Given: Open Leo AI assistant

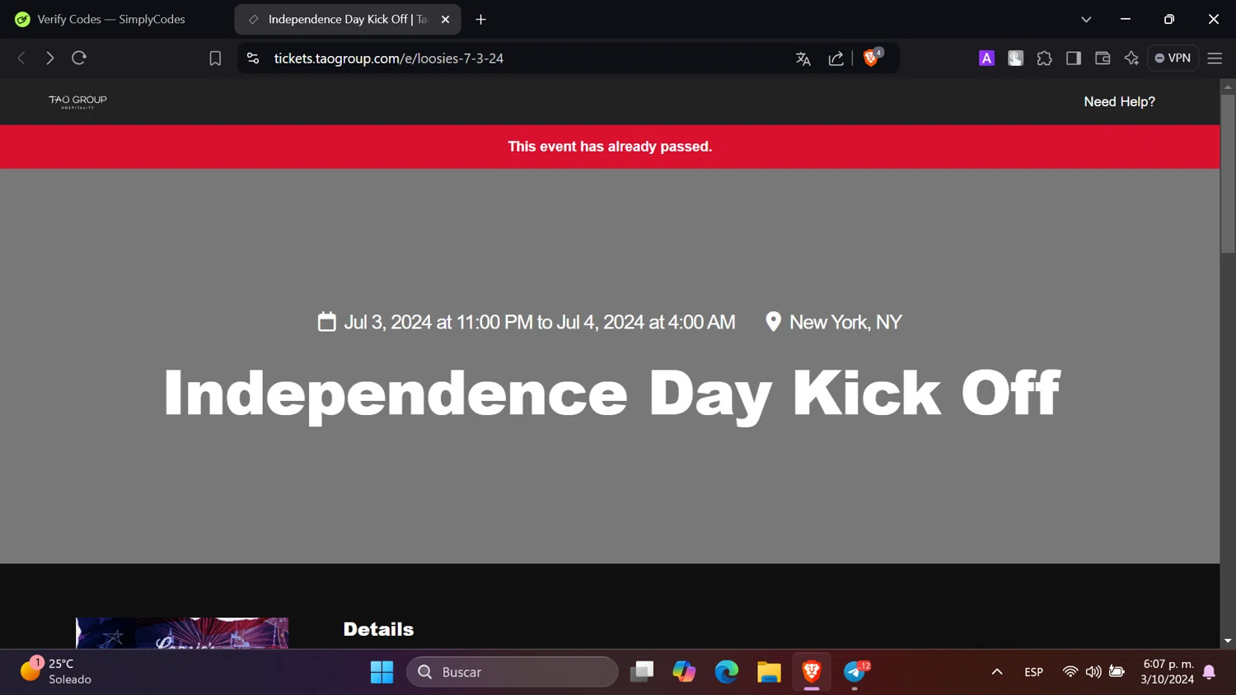Looking at the screenshot, I should (x=1131, y=58).
